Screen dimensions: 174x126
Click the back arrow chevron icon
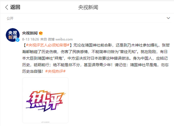pos(7,7)
